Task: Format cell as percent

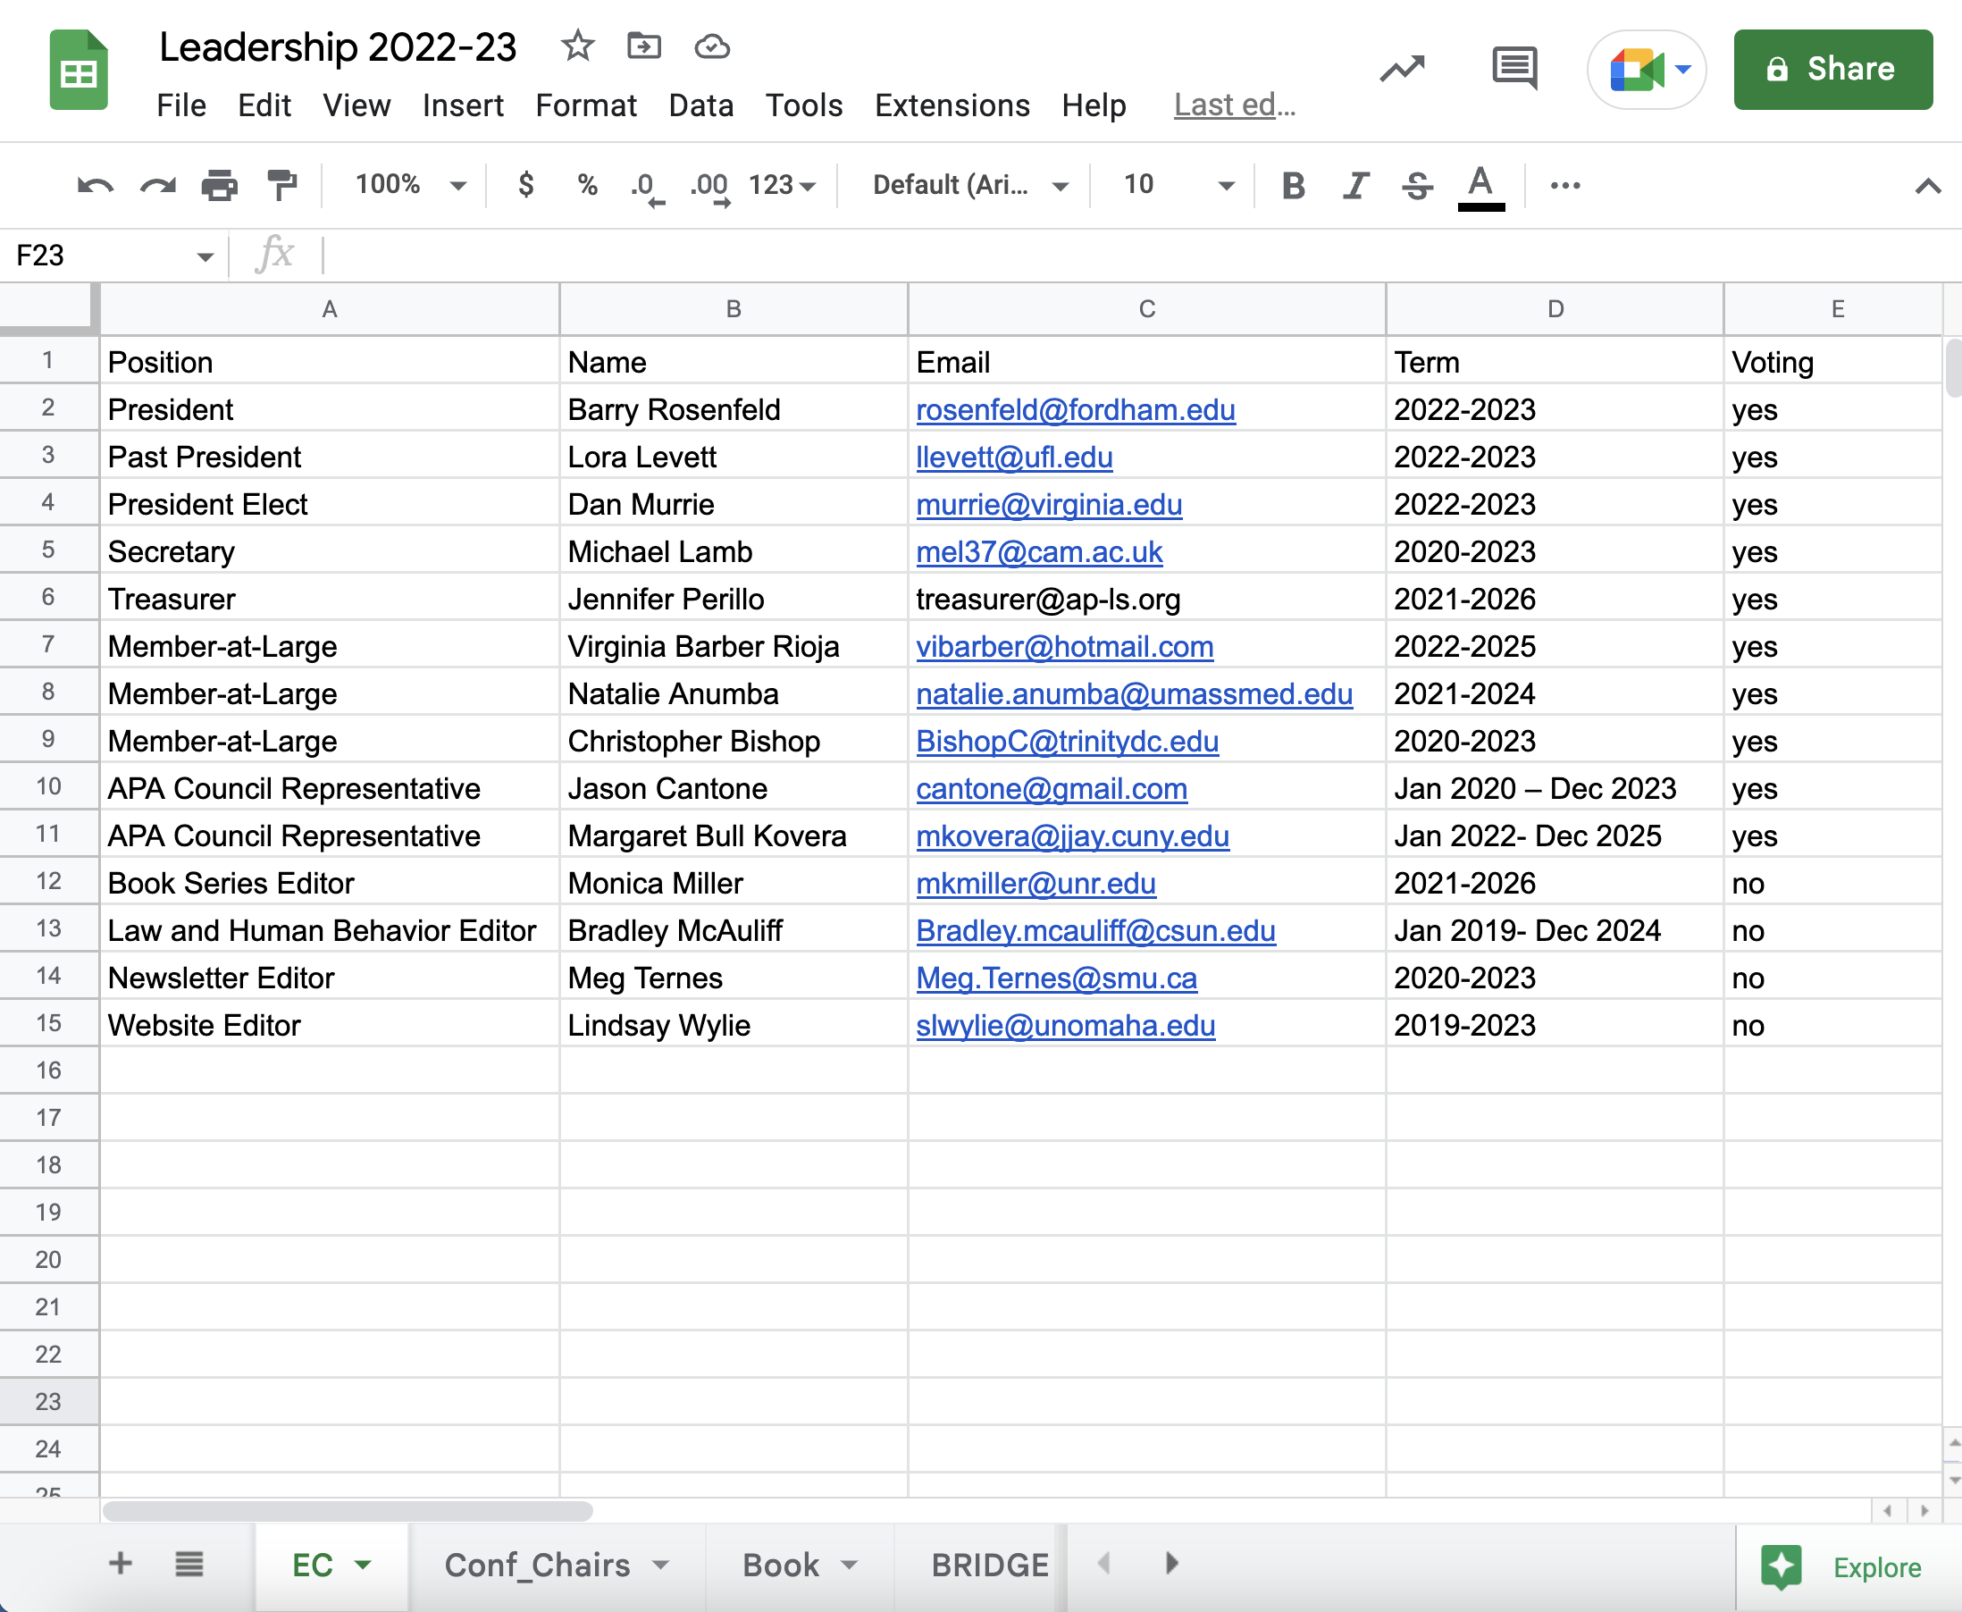Action: click(x=585, y=185)
